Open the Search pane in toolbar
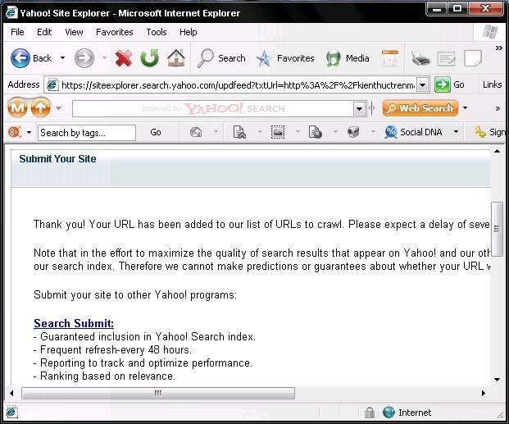The width and height of the screenshot is (509, 424). click(x=221, y=58)
